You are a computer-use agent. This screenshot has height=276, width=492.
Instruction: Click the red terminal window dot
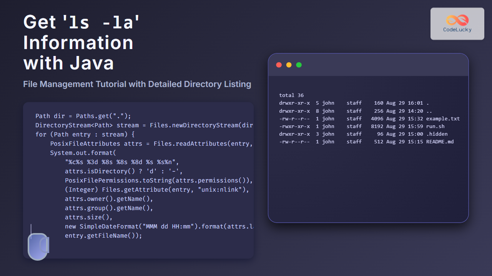279,65
